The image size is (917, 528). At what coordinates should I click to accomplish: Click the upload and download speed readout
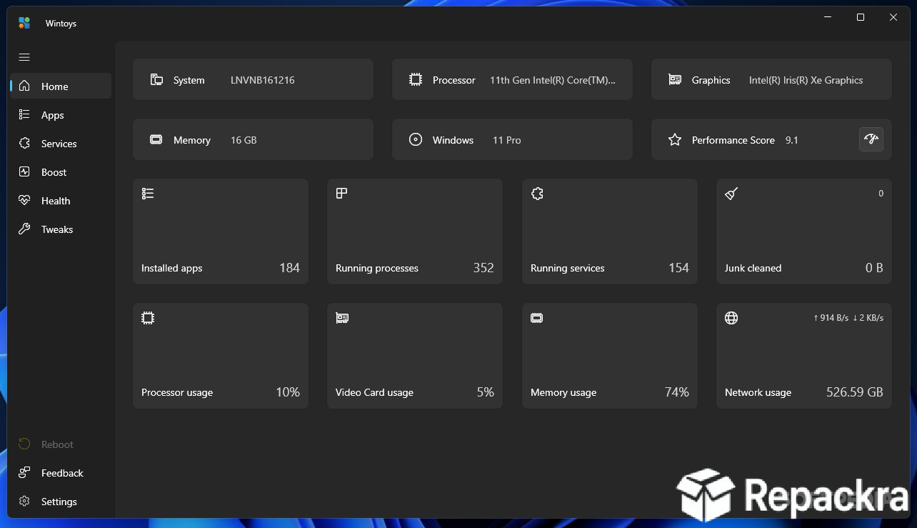848,318
